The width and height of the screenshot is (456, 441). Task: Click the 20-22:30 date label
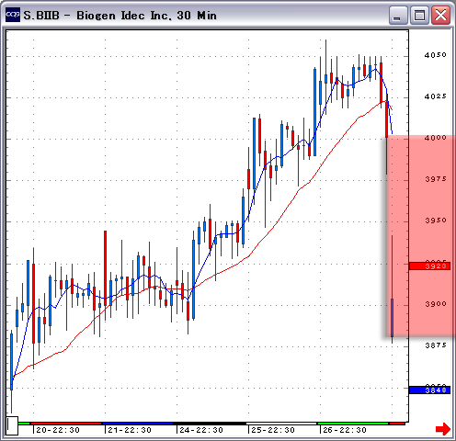58,430
